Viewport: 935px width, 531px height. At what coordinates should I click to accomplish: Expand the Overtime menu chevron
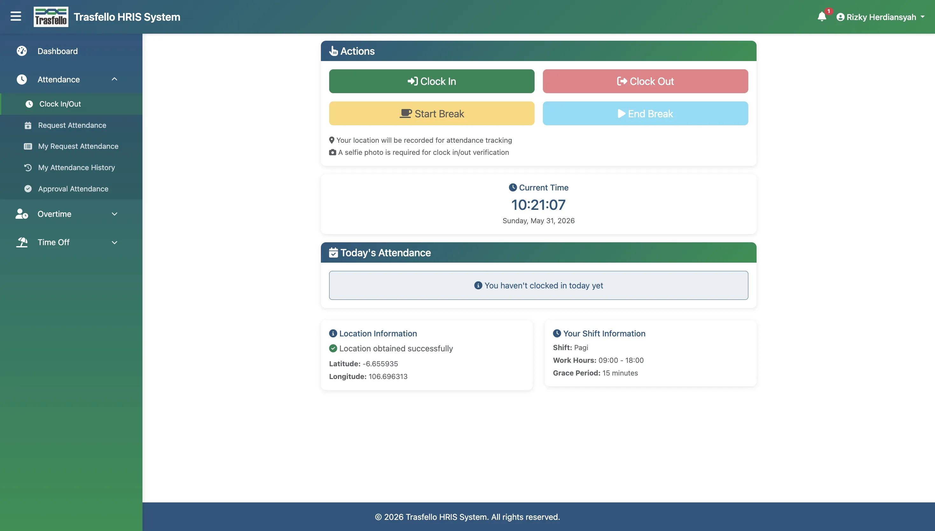pos(114,214)
